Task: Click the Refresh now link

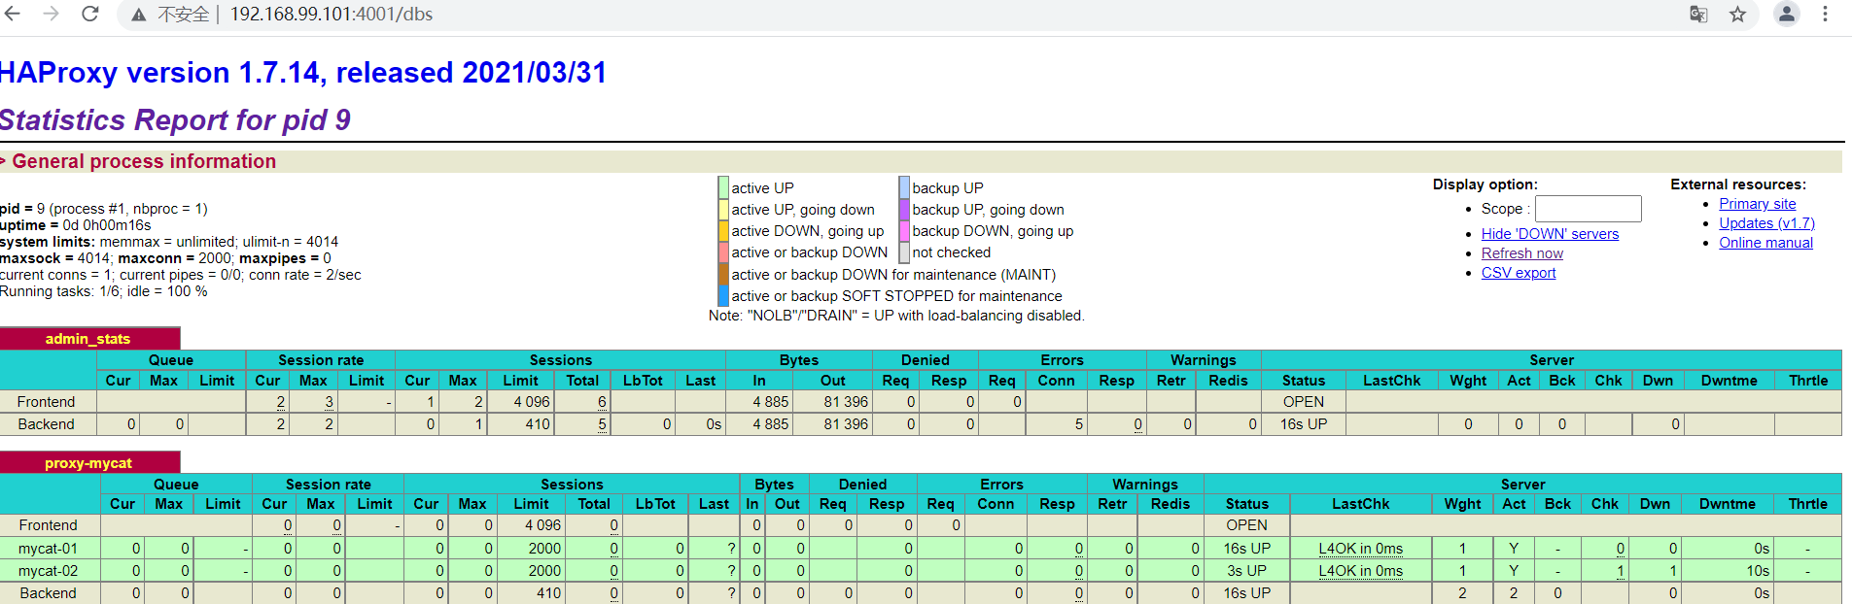Action: pyautogui.click(x=1521, y=253)
